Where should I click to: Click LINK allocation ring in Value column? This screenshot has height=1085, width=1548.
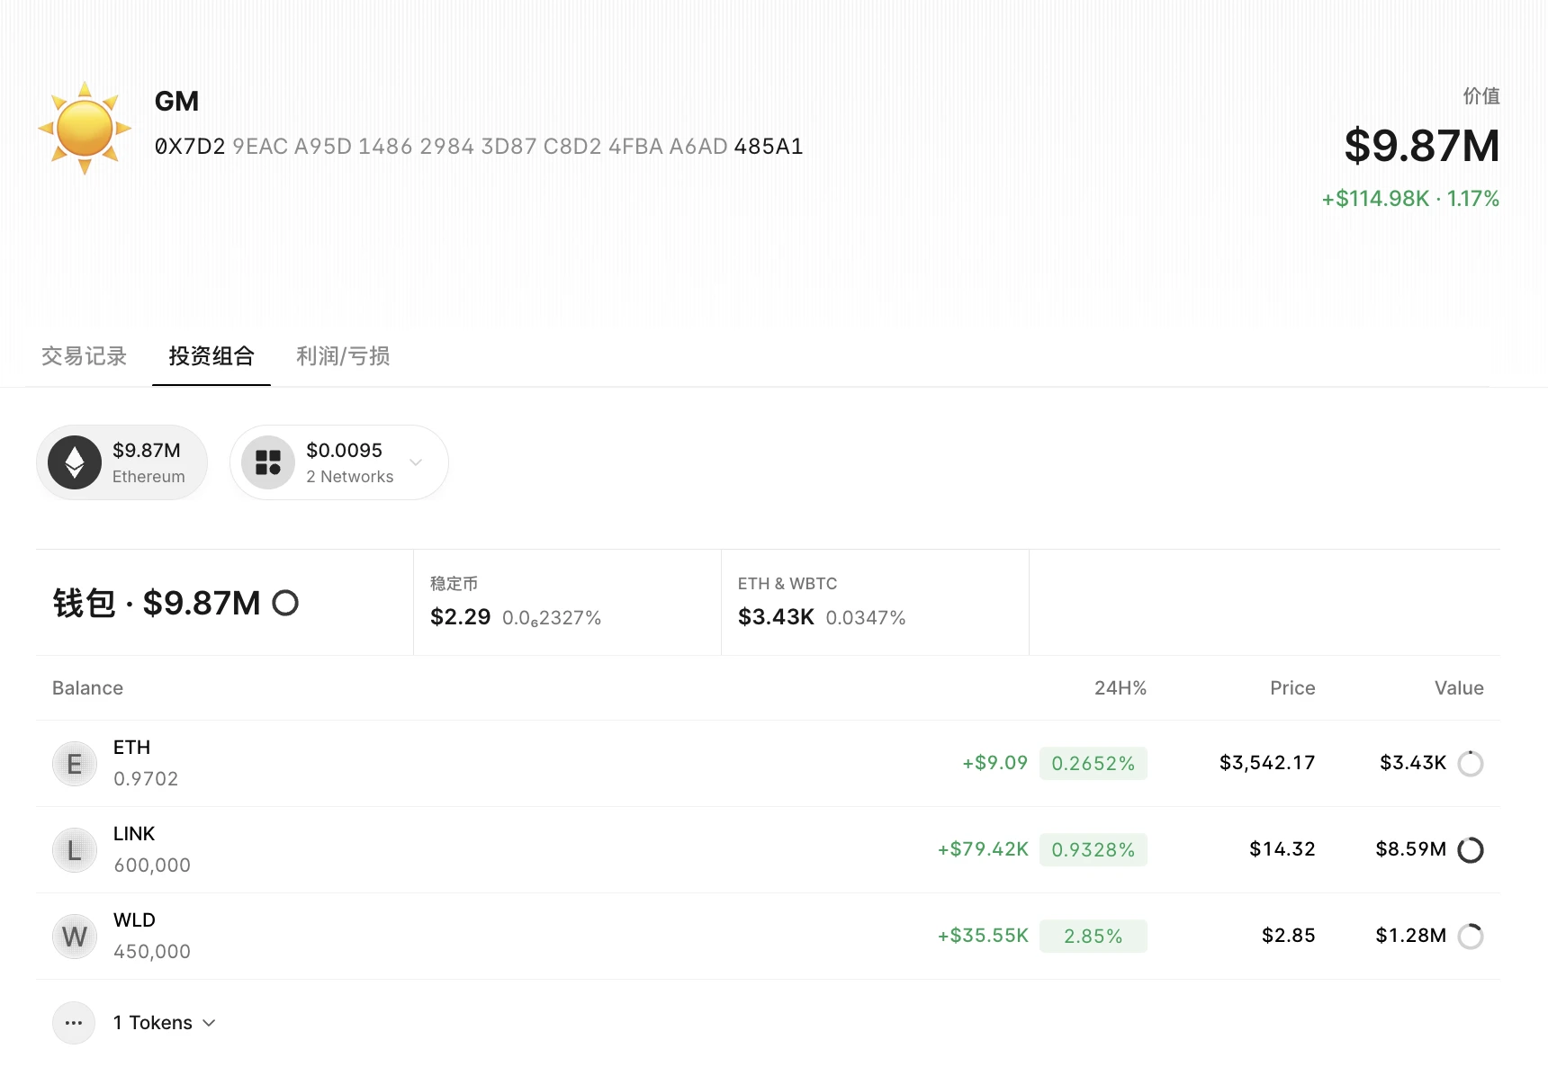pyautogui.click(x=1470, y=850)
